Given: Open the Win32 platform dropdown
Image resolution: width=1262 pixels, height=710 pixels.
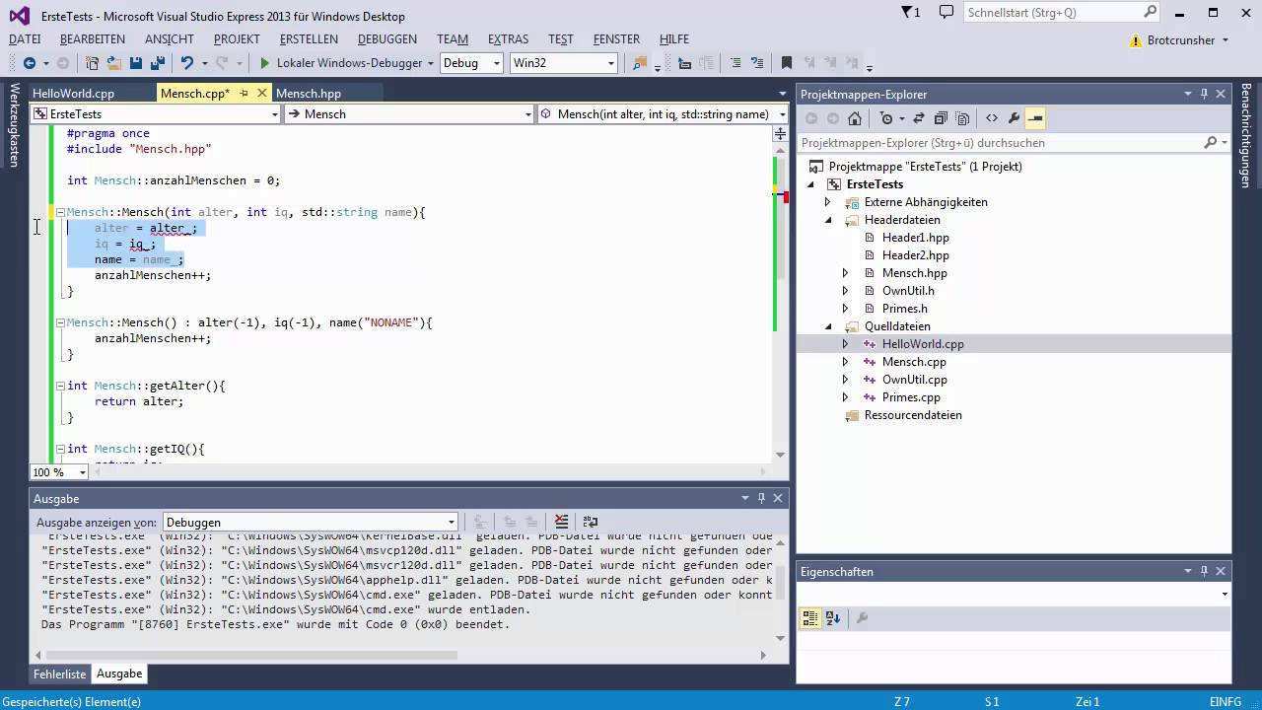Looking at the screenshot, I should [x=563, y=63].
